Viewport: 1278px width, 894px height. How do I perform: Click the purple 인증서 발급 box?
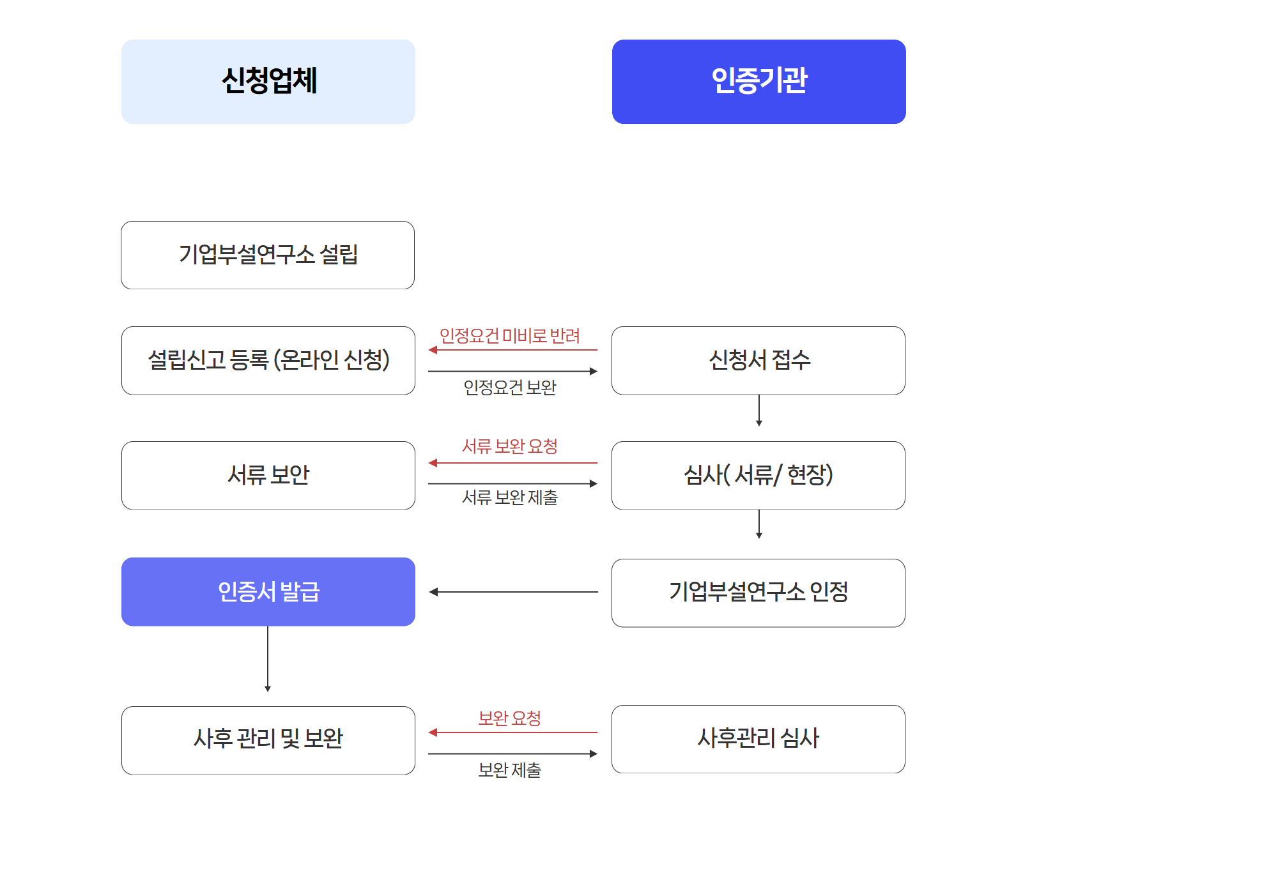[268, 591]
